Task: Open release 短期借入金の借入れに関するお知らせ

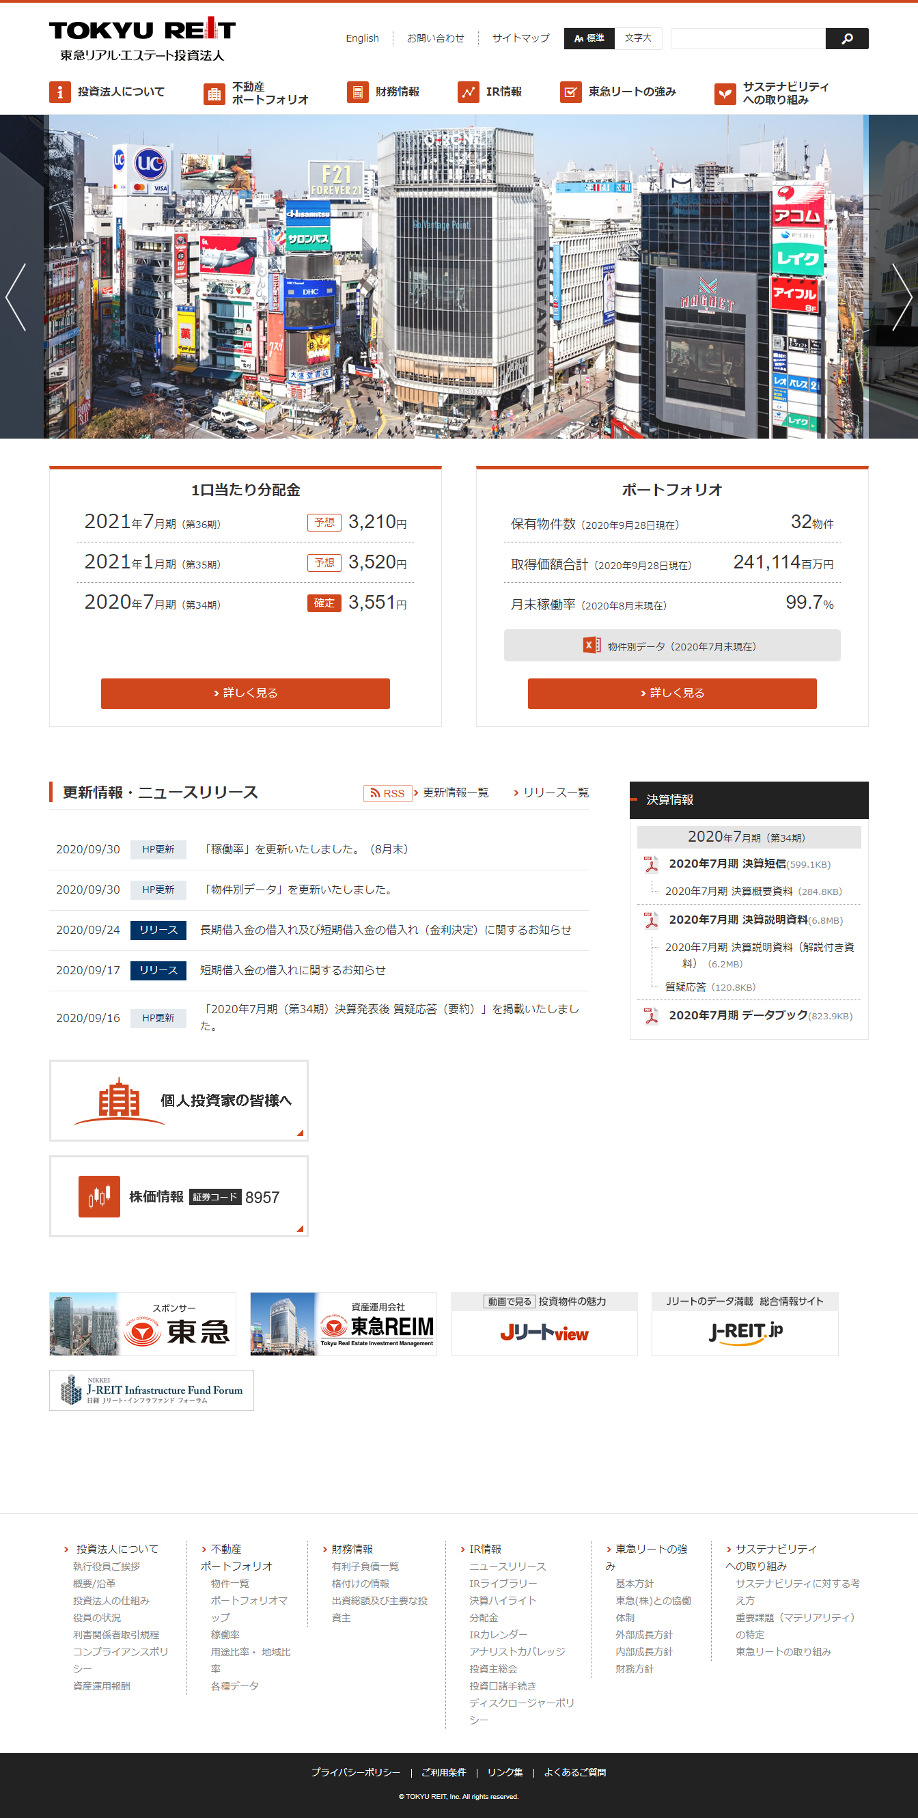Action: (x=293, y=970)
